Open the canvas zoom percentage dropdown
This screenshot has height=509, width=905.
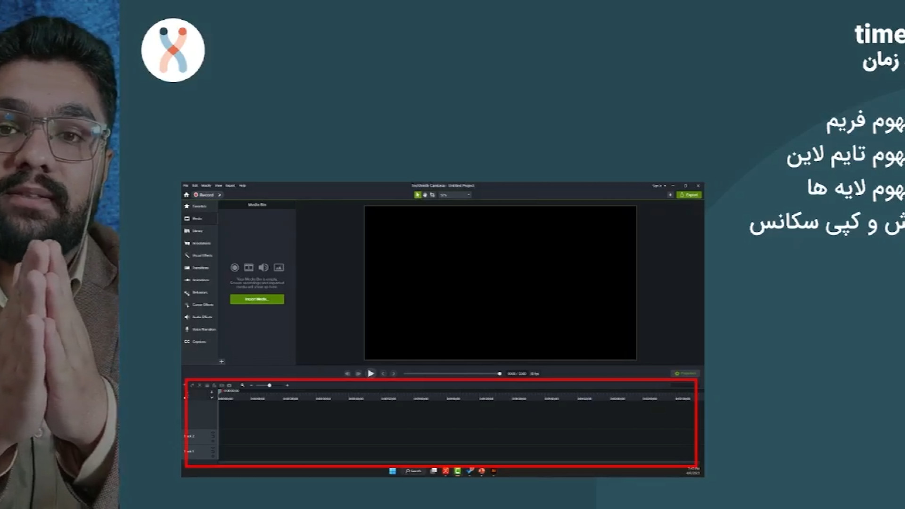pyautogui.click(x=455, y=195)
